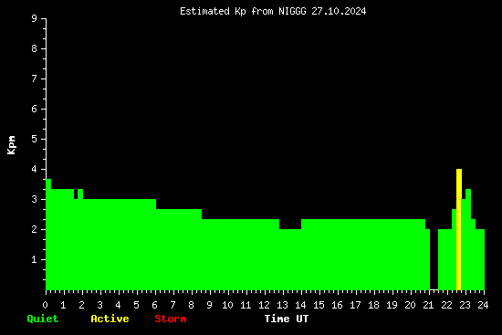
Task: Click the dipped green bar at hour 13
Action: click(x=290, y=259)
